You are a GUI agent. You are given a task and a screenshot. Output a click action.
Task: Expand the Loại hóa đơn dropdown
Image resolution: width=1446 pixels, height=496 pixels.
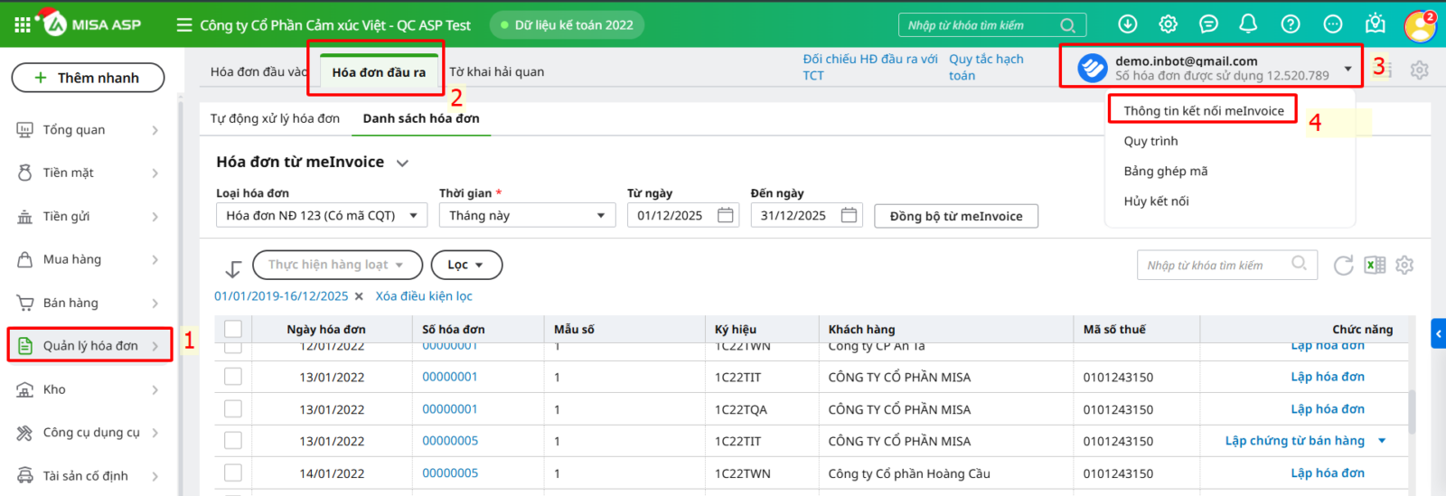(x=321, y=215)
